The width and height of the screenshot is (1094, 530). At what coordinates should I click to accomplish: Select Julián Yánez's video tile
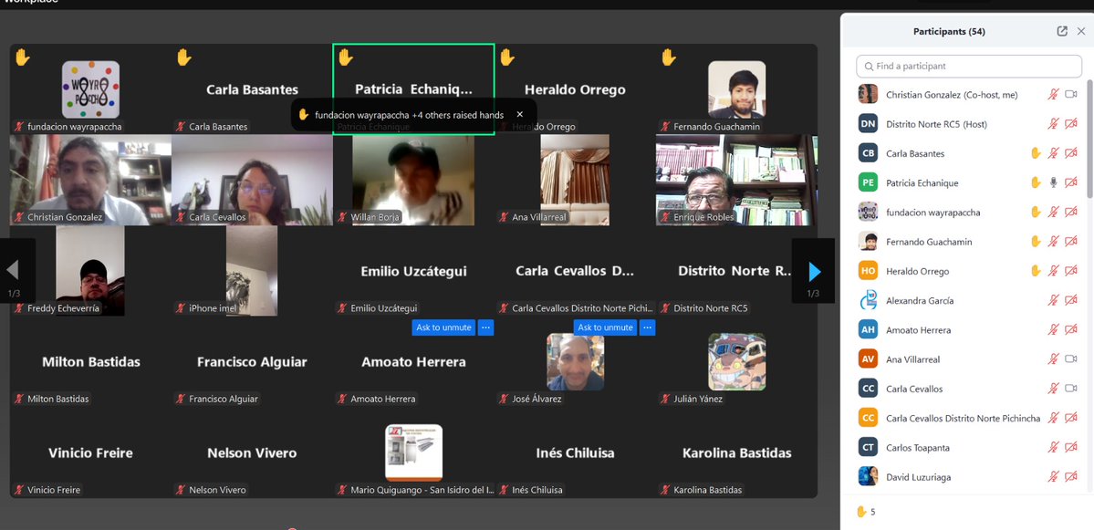736,362
